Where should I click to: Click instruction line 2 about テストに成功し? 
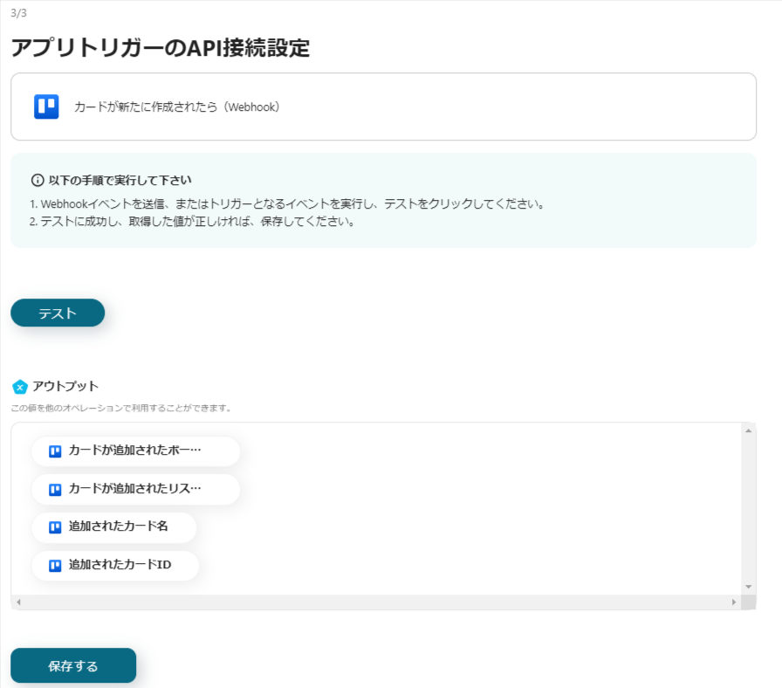pyautogui.click(x=192, y=221)
